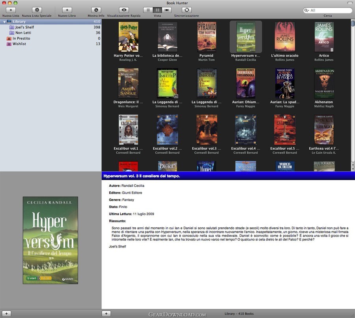
Task: Select Aurian: La spada di fuoco cover
Action: pyautogui.click(x=285, y=83)
